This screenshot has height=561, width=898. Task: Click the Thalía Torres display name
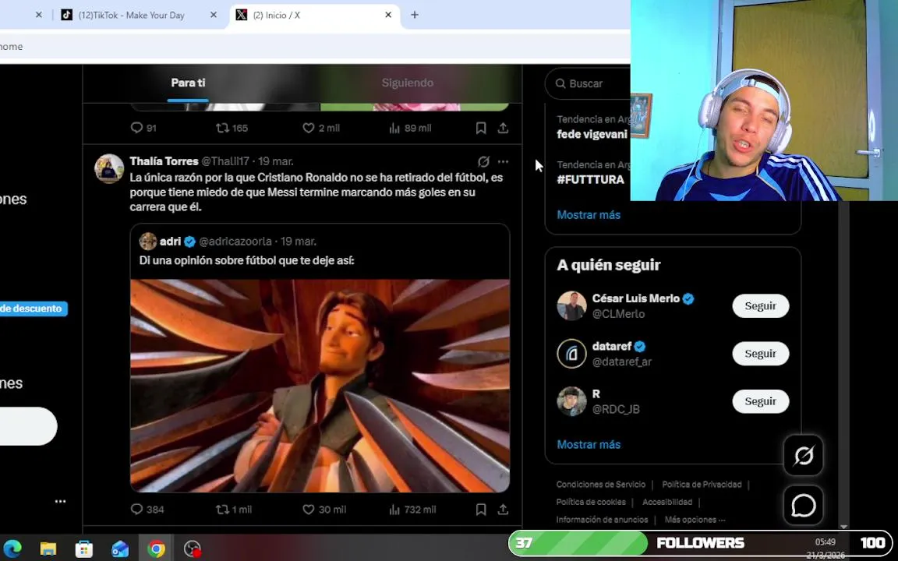(164, 161)
